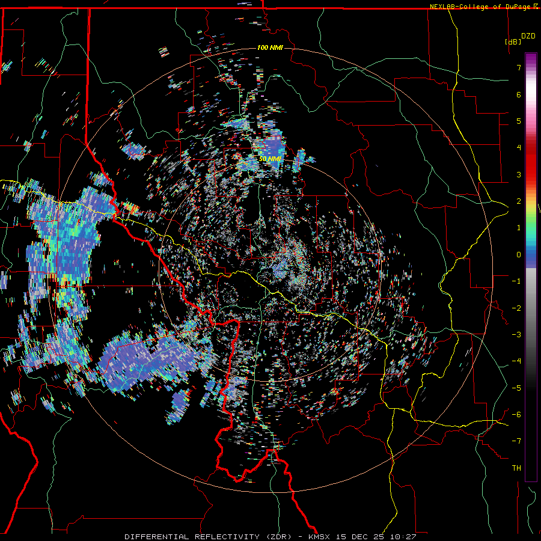Click the '100 NMI' range ring label
Screen dimensions: 541x541
[270, 47]
